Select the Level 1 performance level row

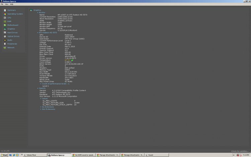[x=46, y=86]
